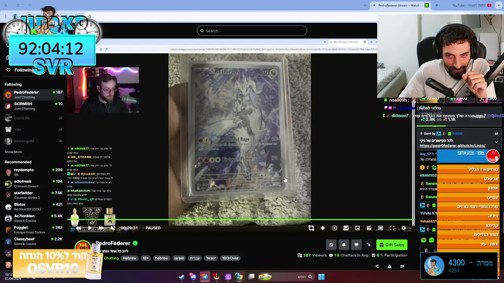504x283 pixels.
Task: Open player settings gear icon
Action: (404, 228)
